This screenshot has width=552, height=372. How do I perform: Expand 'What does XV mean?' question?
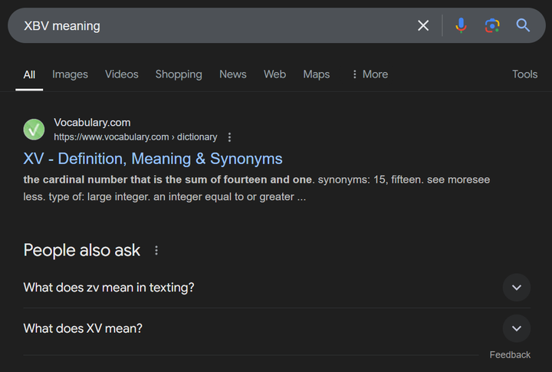click(x=516, y=328)
